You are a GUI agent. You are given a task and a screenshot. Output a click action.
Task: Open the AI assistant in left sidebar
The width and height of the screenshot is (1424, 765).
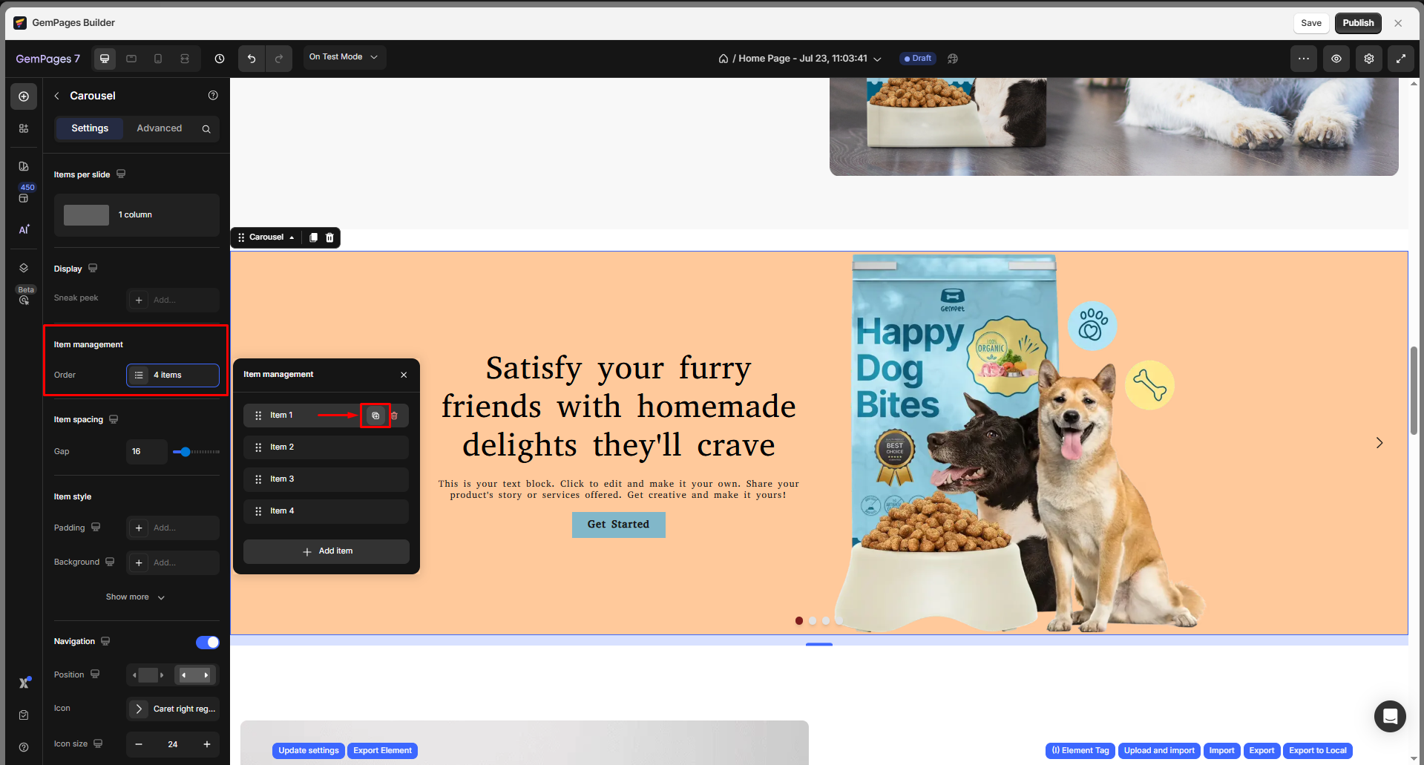click(24, 229)
